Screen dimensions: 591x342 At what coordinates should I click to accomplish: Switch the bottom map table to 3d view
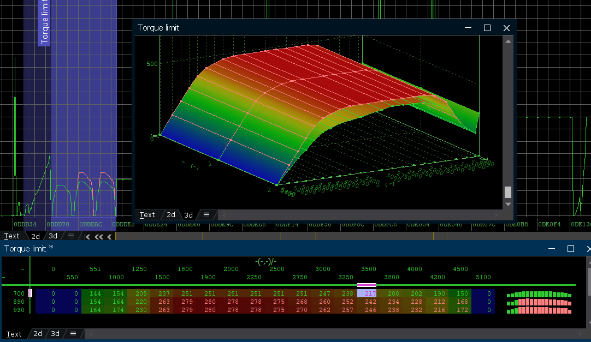click(x=55, y=334)
